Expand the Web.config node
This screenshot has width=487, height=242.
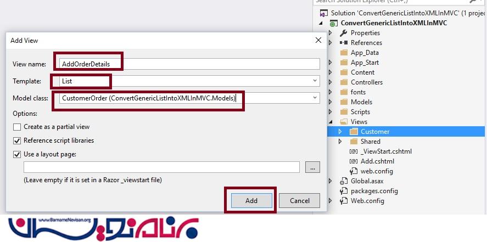coord(330,201)
